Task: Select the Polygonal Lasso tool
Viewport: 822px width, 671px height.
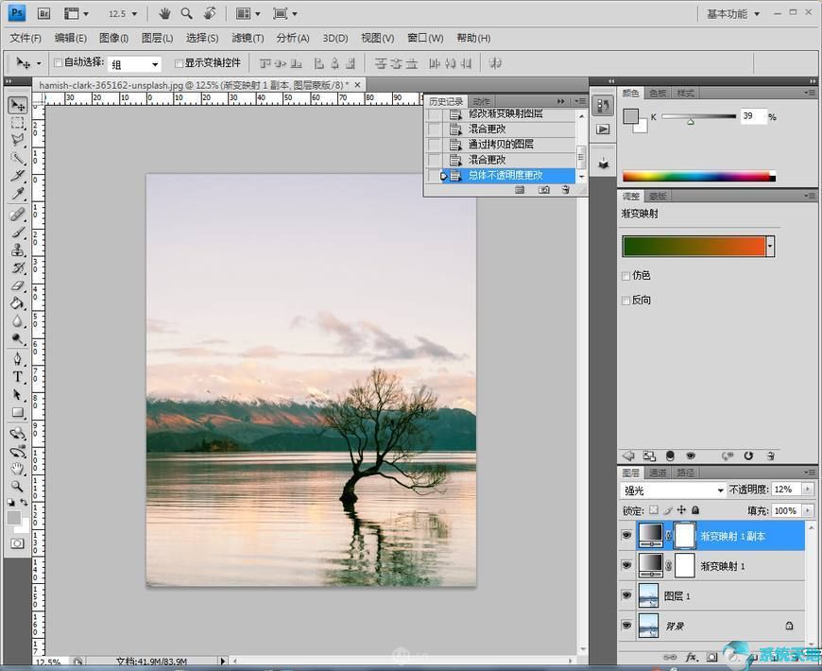Action: (17, 140)
